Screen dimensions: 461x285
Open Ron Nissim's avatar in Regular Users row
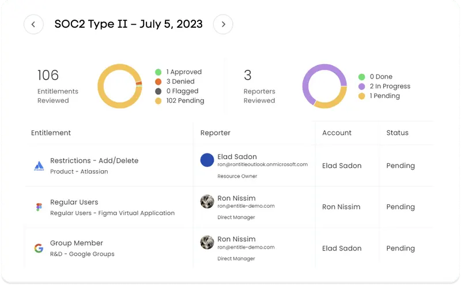coord(207,201)
